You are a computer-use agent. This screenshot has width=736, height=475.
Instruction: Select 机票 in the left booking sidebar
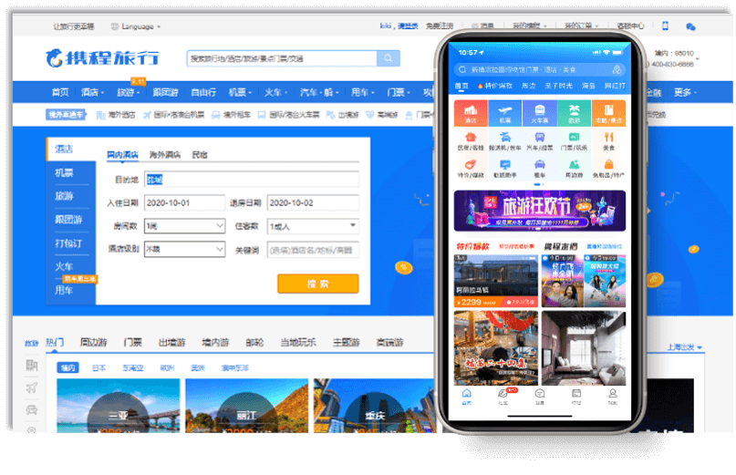(x=64, y=172)
